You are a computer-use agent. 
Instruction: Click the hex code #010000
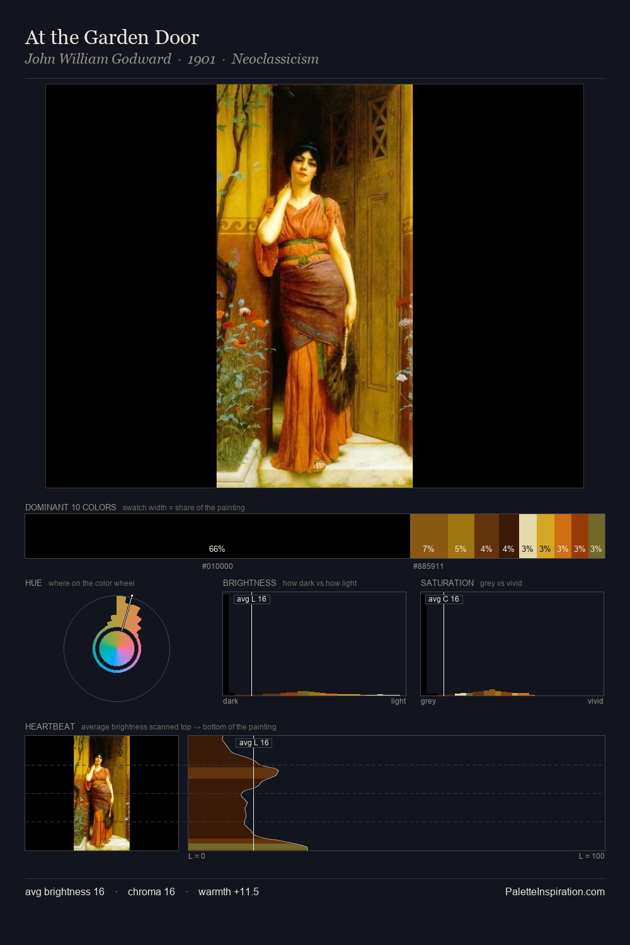pos(217,566)
